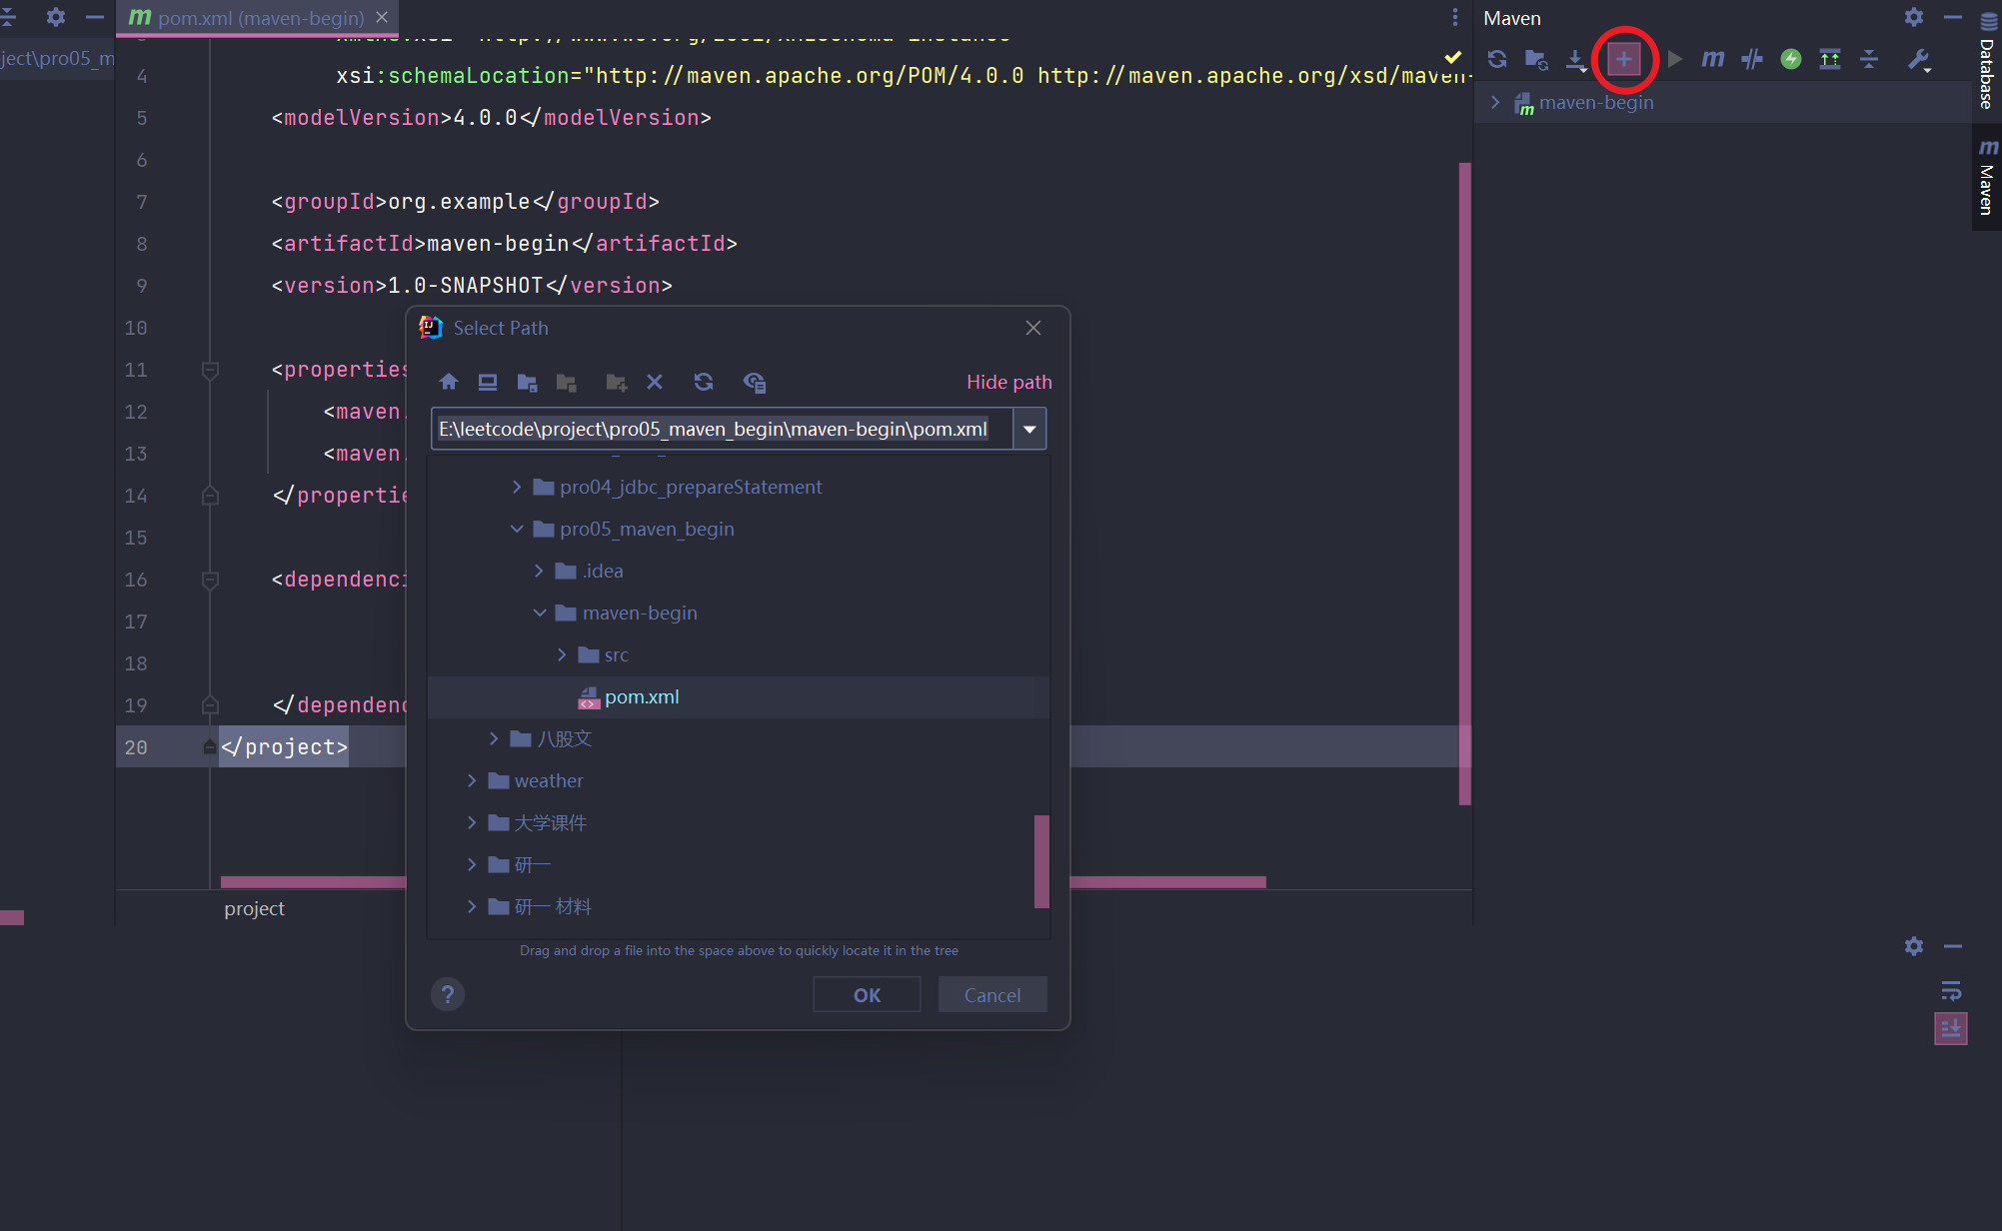Expand .idea folder
The image size is (2002, 1231).
[x=539, y=571]
